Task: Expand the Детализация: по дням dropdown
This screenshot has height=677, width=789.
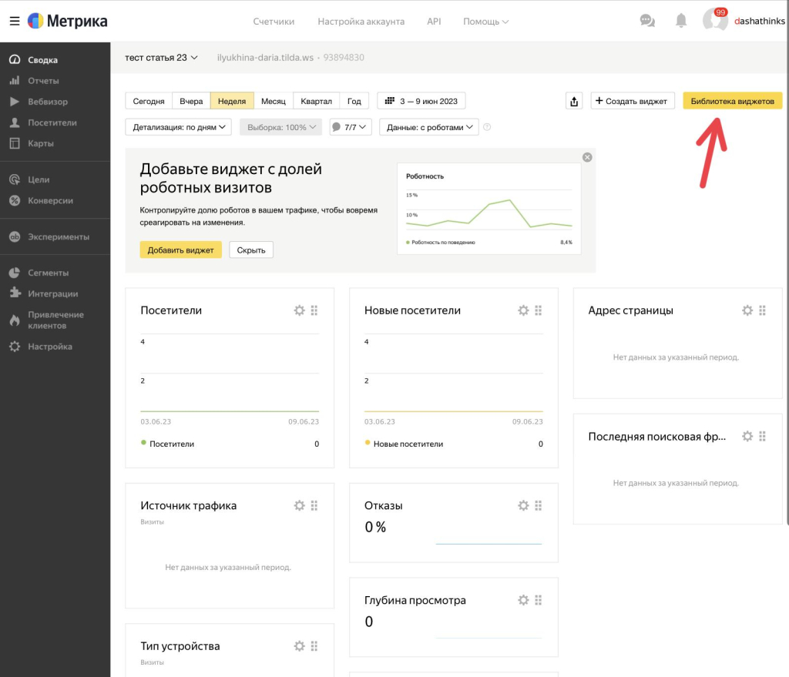Action: tap(178, 127)
